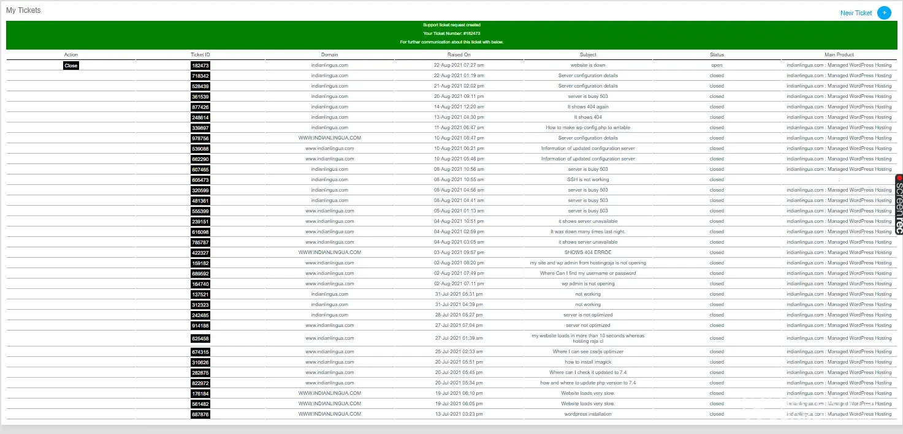The image size is (903, 434).
Task: Open the New Ticket link
Action: click(x=856, y=13)
